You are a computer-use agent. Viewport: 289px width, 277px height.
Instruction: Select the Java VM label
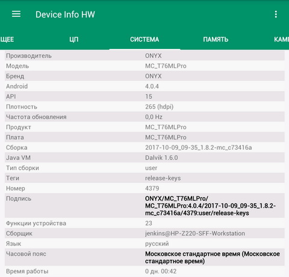(18, 158)
